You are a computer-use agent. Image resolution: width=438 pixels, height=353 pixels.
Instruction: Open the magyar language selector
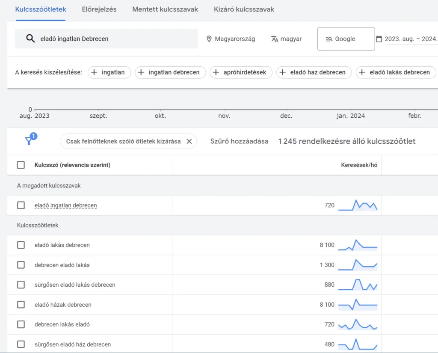286,39
